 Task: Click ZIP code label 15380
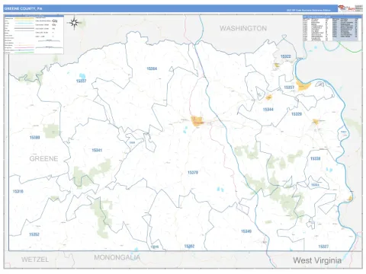click(x=34, y=138)
